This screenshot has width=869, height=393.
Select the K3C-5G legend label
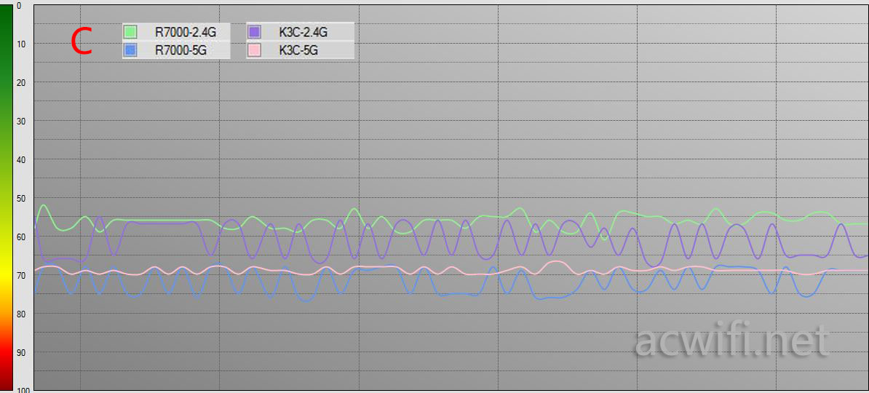tap(298, 50)
